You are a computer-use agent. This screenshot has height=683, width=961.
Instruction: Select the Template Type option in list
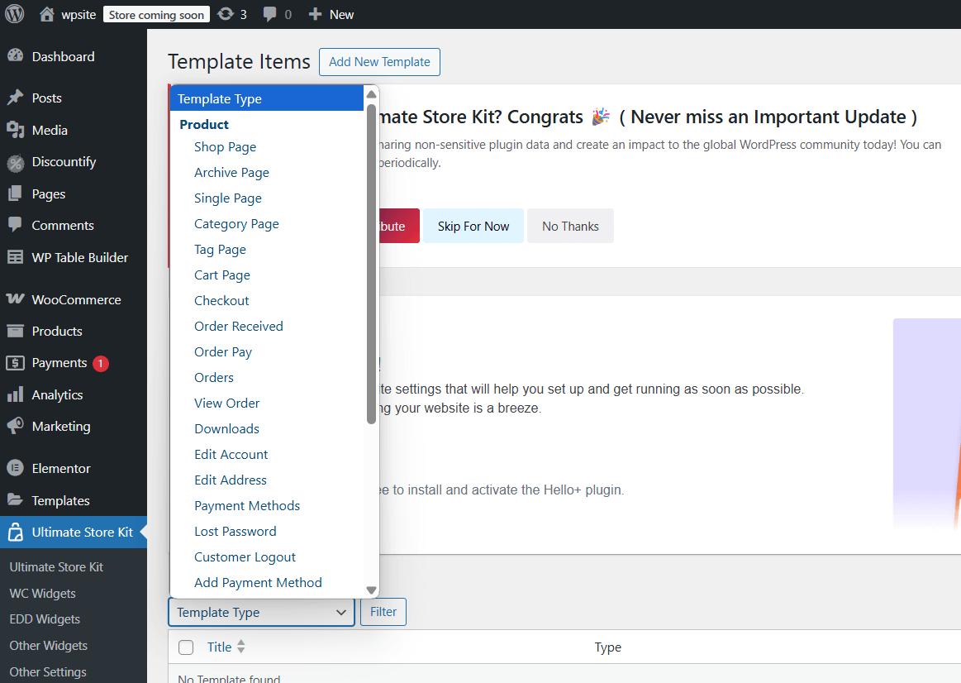point(267,98)
